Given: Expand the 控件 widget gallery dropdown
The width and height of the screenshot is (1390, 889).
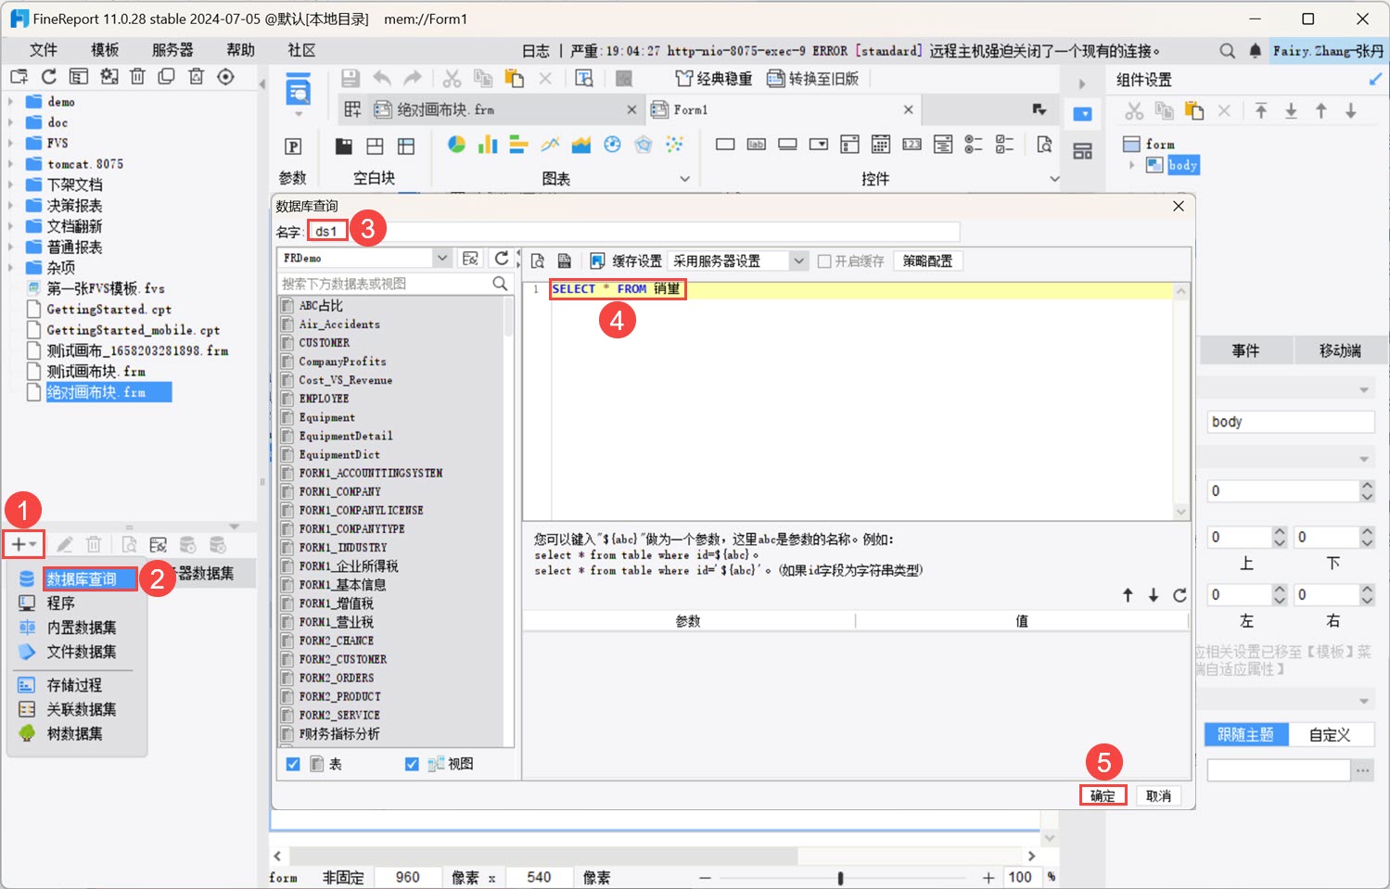Looking at the screenshot, I should pyautogui.click(x=1053, y=179).
